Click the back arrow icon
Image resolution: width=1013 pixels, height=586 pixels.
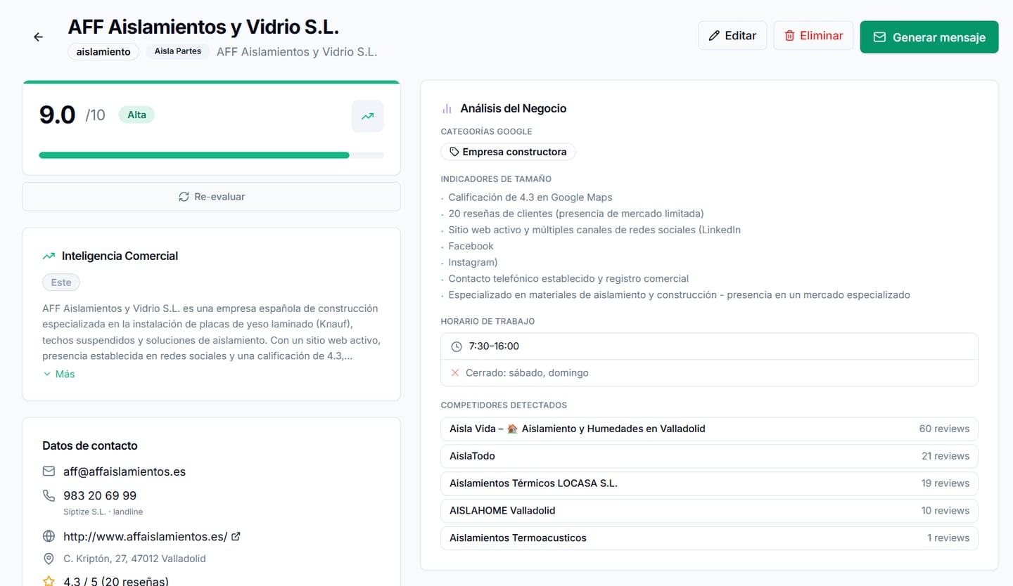[39, 37]
